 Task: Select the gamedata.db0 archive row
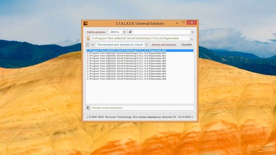(140, 51)
